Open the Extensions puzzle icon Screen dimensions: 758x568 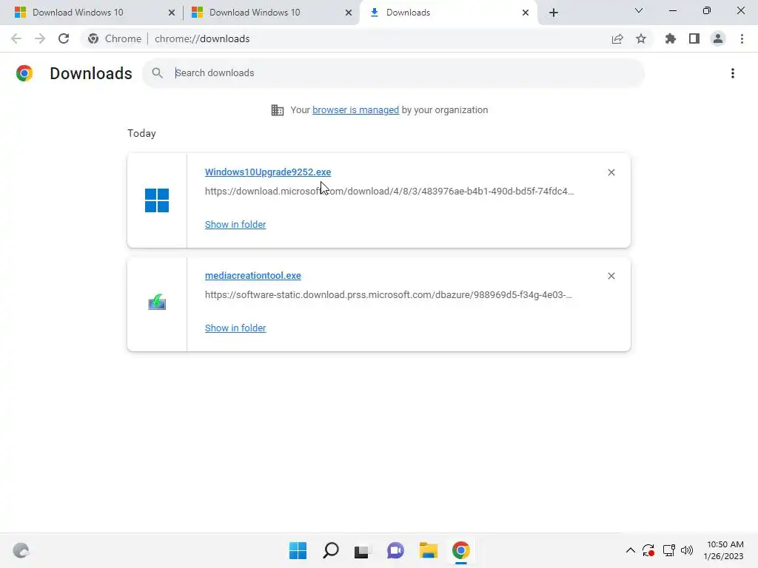(671, 38)
